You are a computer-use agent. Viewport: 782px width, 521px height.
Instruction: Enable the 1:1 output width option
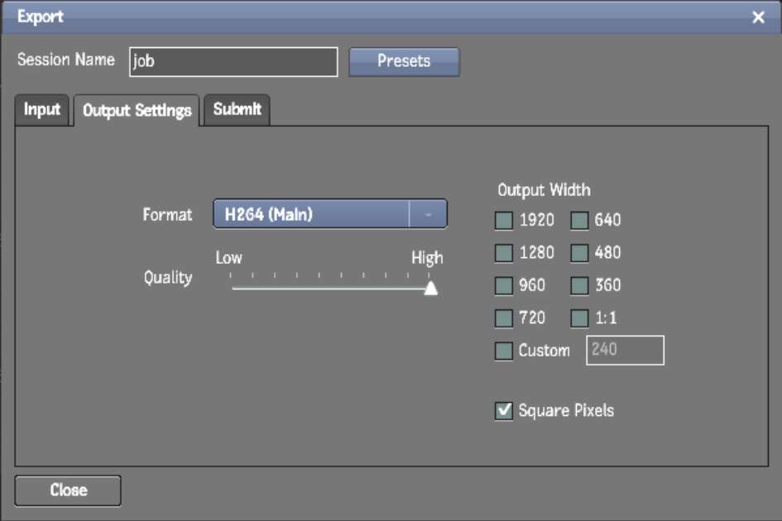click(x=580, y=318)
